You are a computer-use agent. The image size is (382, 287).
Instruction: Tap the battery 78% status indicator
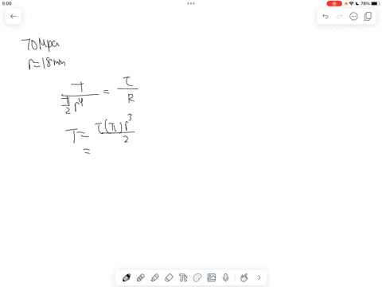[370, 3]
